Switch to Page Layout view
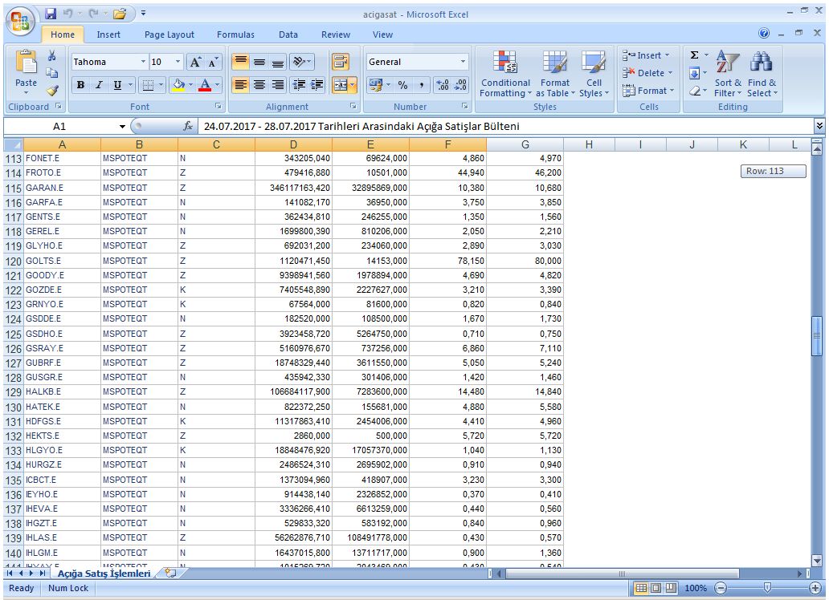The width and height of the screenshot is (829, 600). click(655, 588)
